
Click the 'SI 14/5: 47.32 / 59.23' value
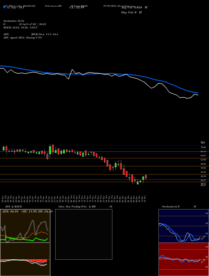click(x=33, y=24)
